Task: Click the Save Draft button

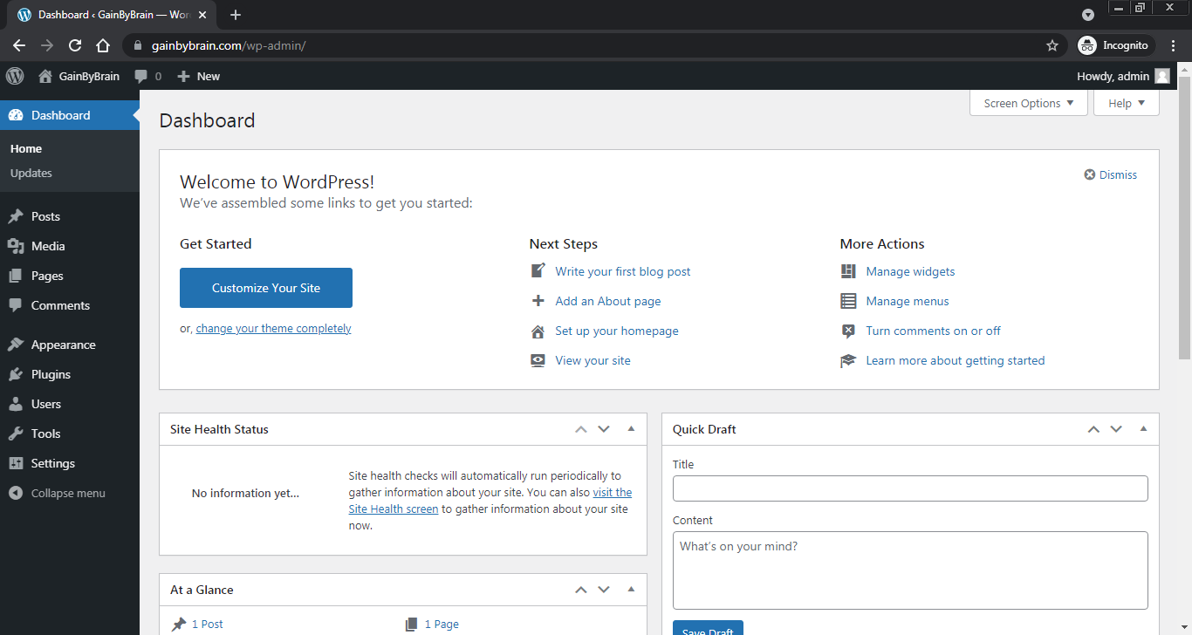Action: coord(708,627)
